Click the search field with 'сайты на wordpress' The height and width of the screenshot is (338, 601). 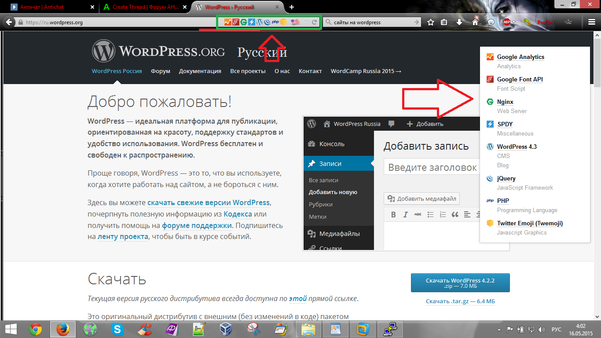(x=373, y=22)
